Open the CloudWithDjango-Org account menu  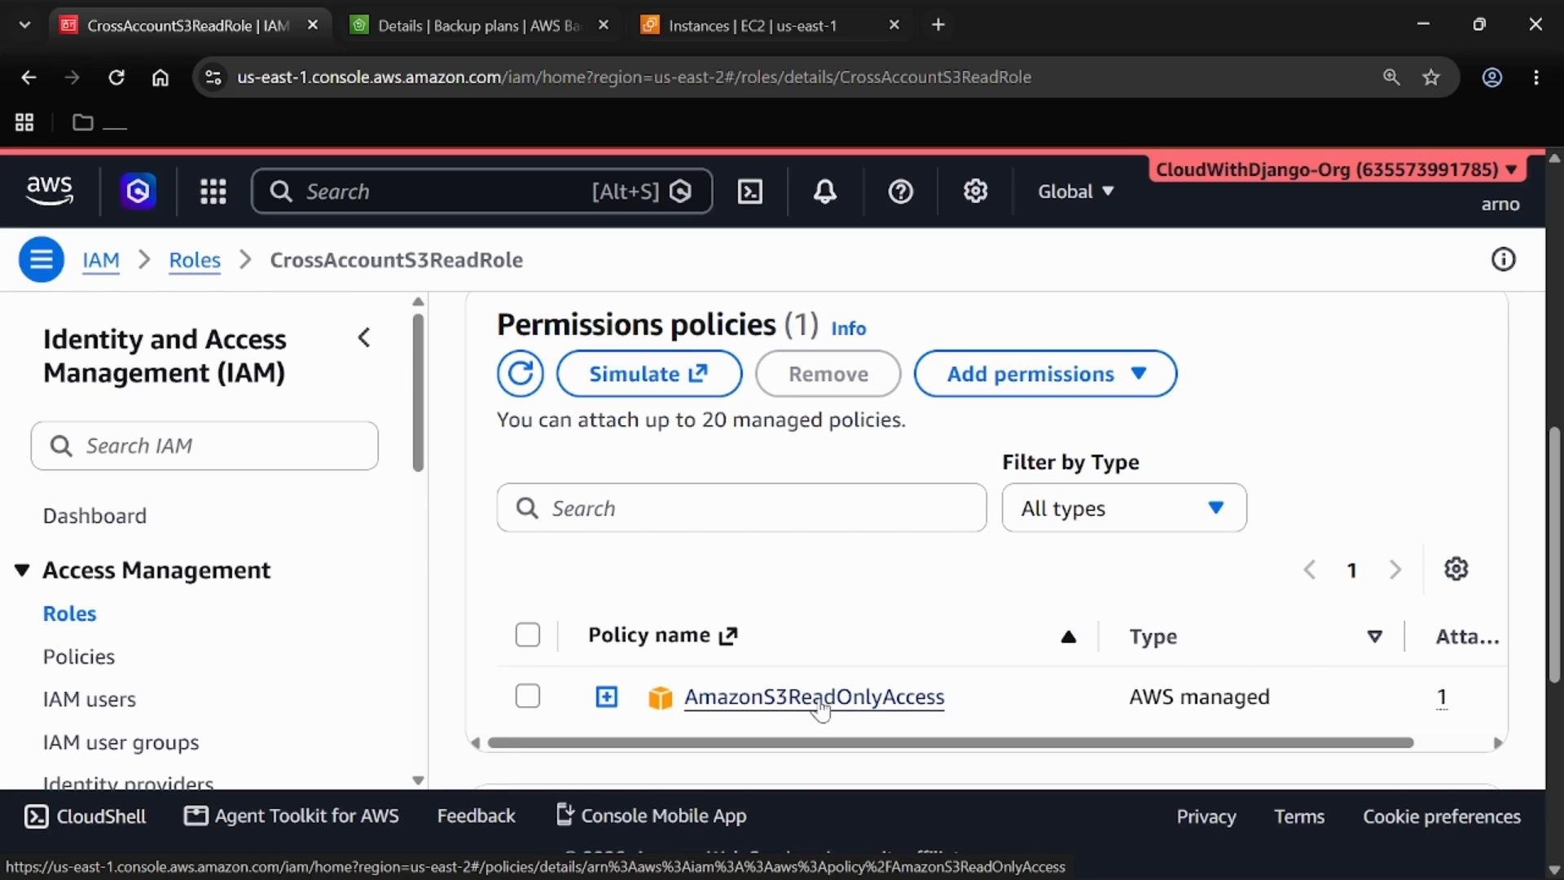pos(1337,169)
